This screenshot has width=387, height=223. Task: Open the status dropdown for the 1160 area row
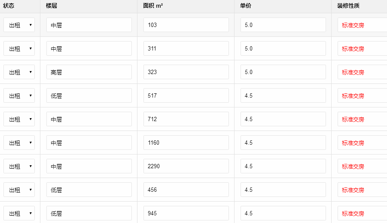(x=19, y=143)
